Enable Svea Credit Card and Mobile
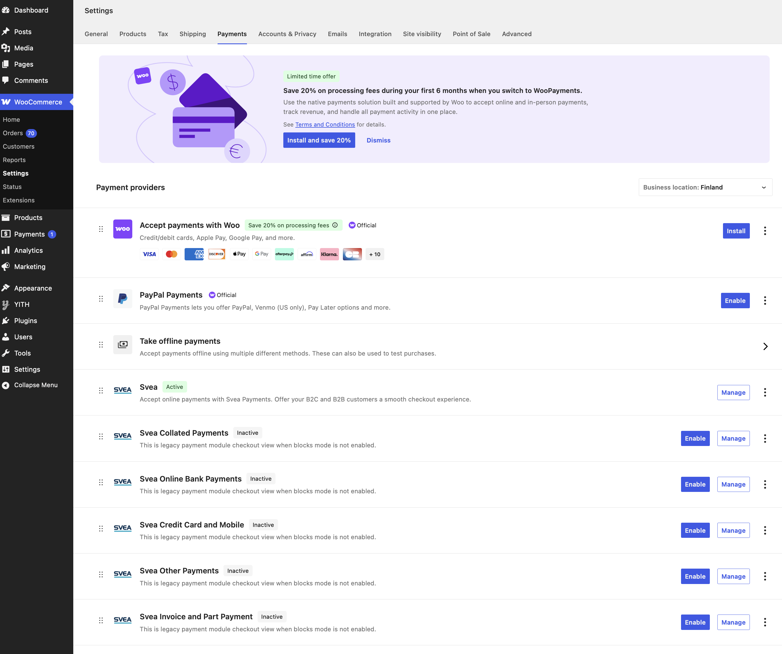The height and width of the screenshot is (654, 782). [695, 530]
